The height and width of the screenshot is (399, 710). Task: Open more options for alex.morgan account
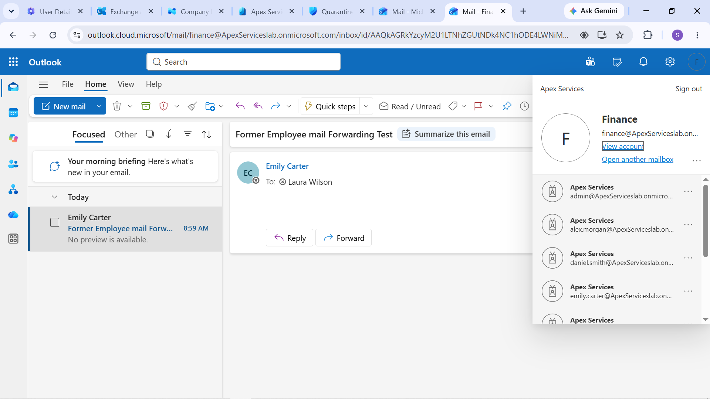coord(688,225)
